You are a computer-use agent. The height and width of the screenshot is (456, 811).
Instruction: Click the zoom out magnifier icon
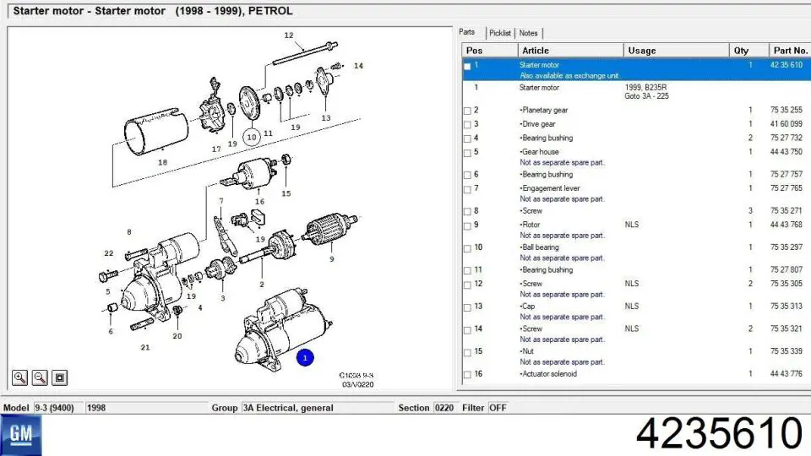[x=40, y=378]
